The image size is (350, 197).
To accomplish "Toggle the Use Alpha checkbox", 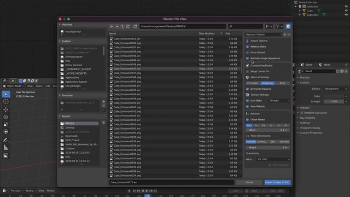I will tap(247, 101).
